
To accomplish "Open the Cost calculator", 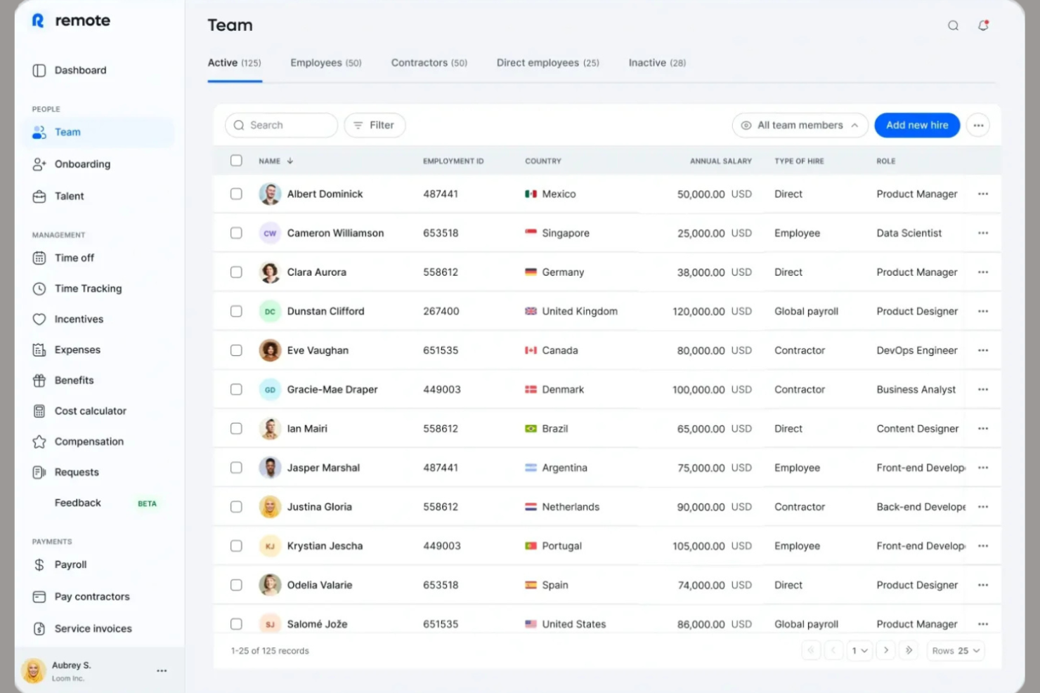I will point(90,411).
